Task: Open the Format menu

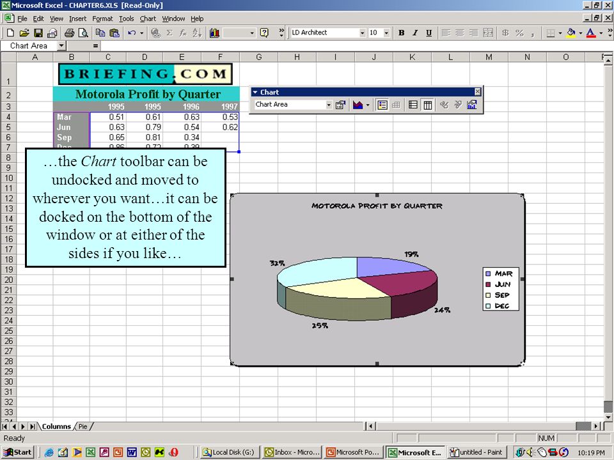Action: click(x=102, y=19)
